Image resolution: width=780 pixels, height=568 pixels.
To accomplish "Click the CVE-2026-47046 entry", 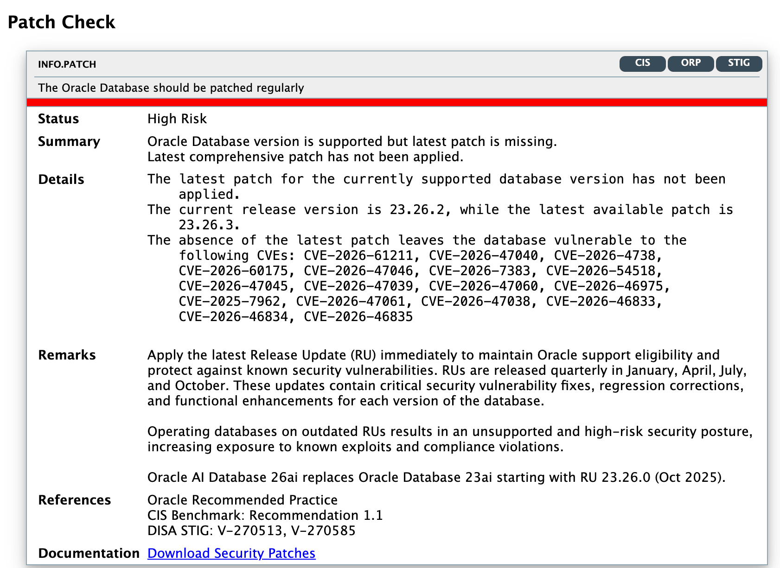I will 358,271.
